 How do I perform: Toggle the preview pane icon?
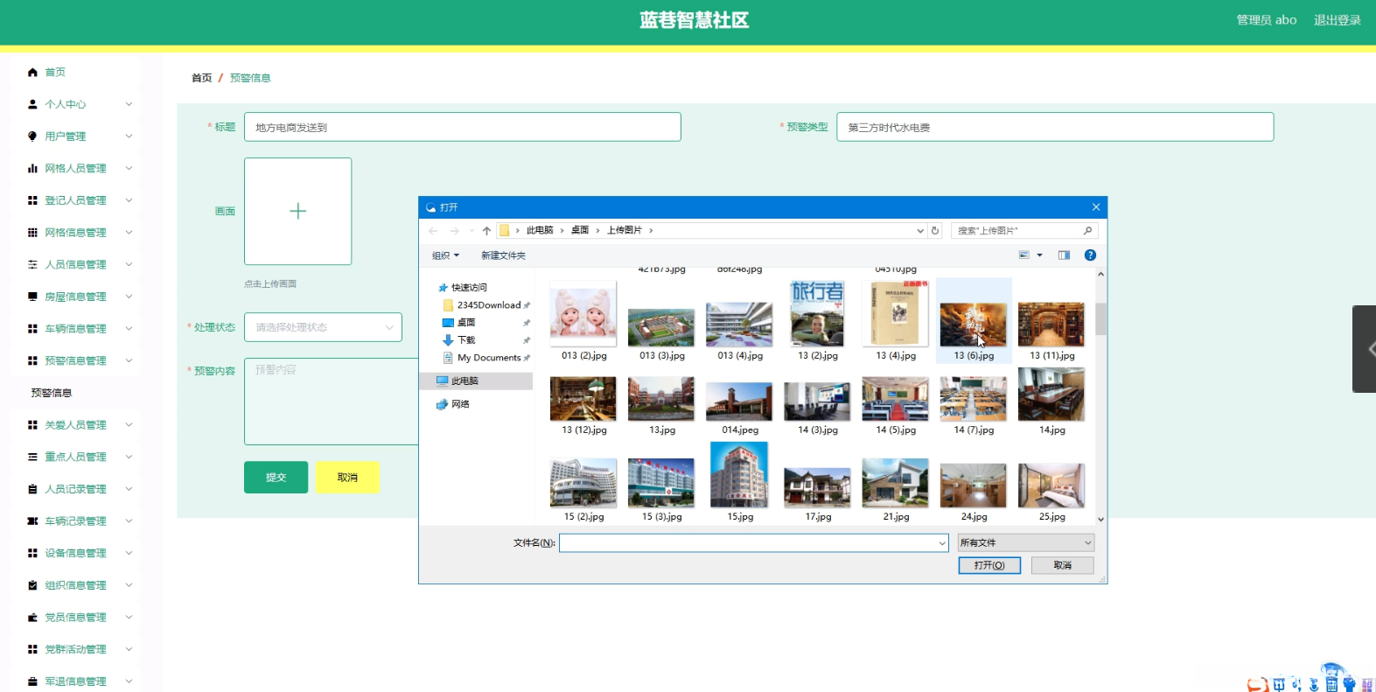click(1064, 255)
